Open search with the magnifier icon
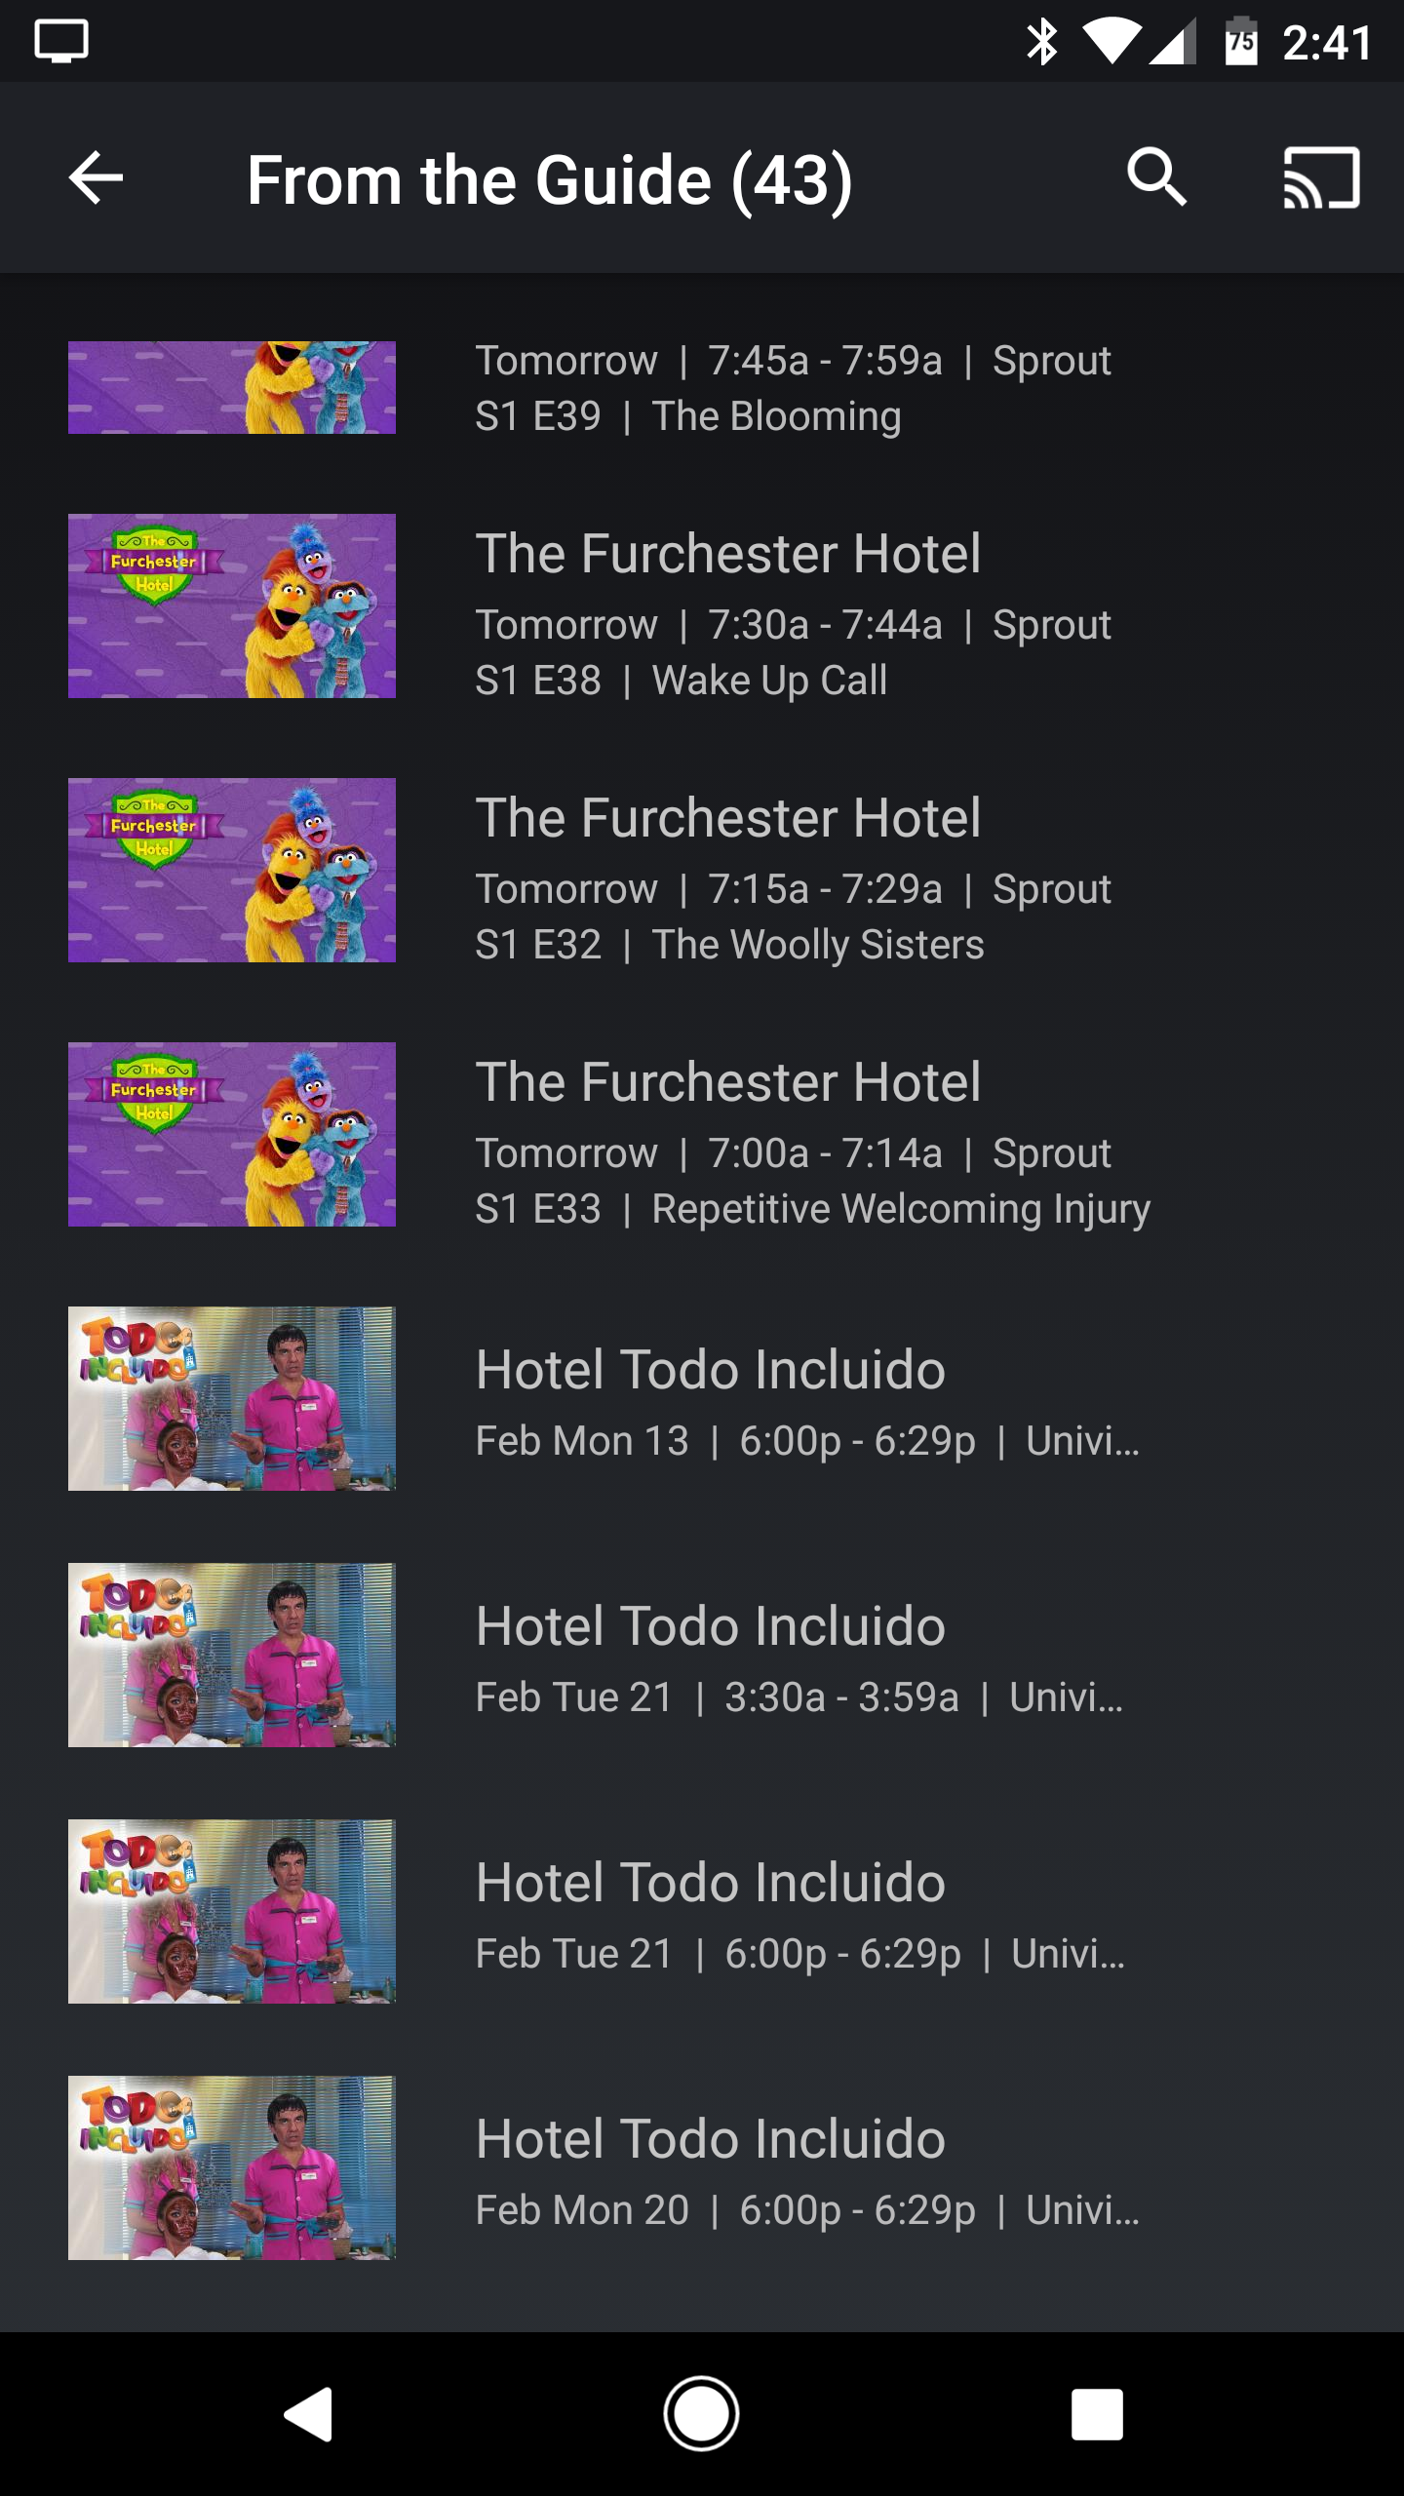 1156,178
